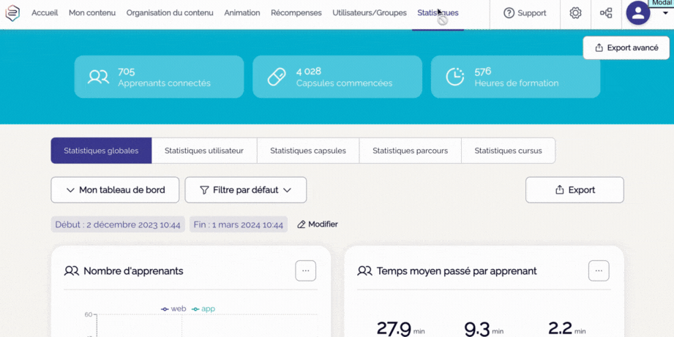Click the Heures de formation clock icon
Viewport: 674px width, 337px height.
coord(455,77)
